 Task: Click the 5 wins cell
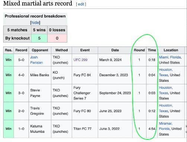coord(39,30)
